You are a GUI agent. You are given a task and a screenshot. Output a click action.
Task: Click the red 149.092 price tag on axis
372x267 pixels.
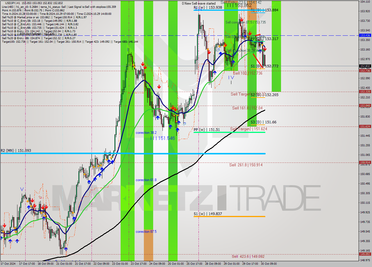(x=365, y=254)
